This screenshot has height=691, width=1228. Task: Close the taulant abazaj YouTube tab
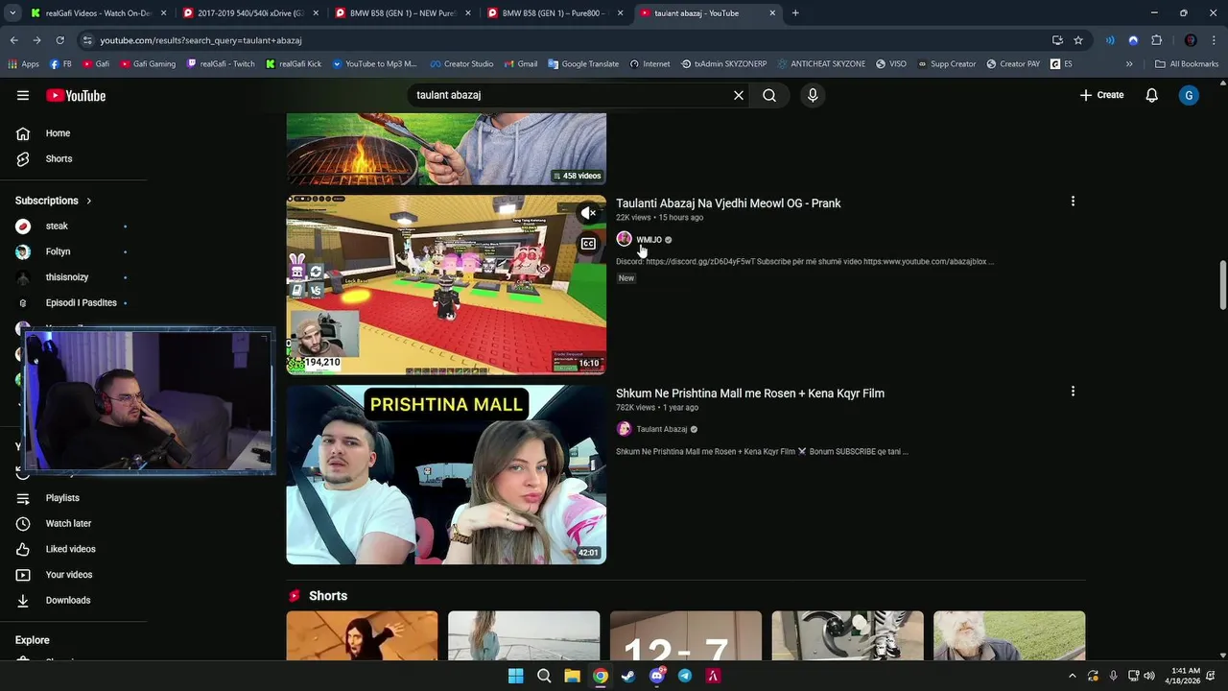point(772,13)
